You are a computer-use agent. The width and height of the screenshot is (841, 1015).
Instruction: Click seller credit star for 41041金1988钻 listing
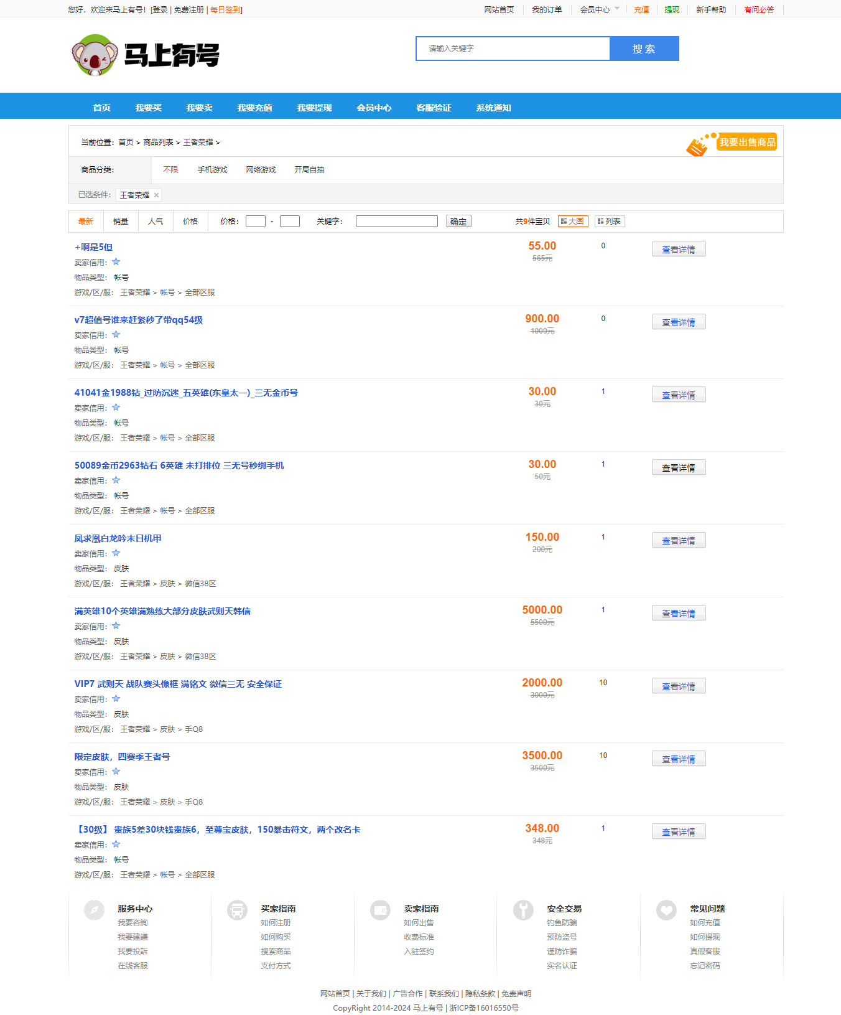116,408
